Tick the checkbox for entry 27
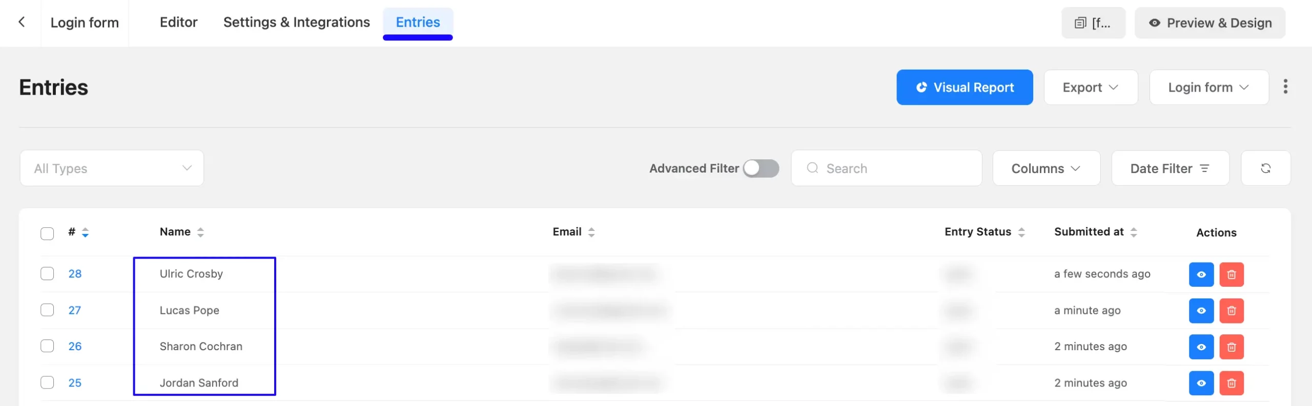Viewport: 1312px width, 406px height. 47,310
